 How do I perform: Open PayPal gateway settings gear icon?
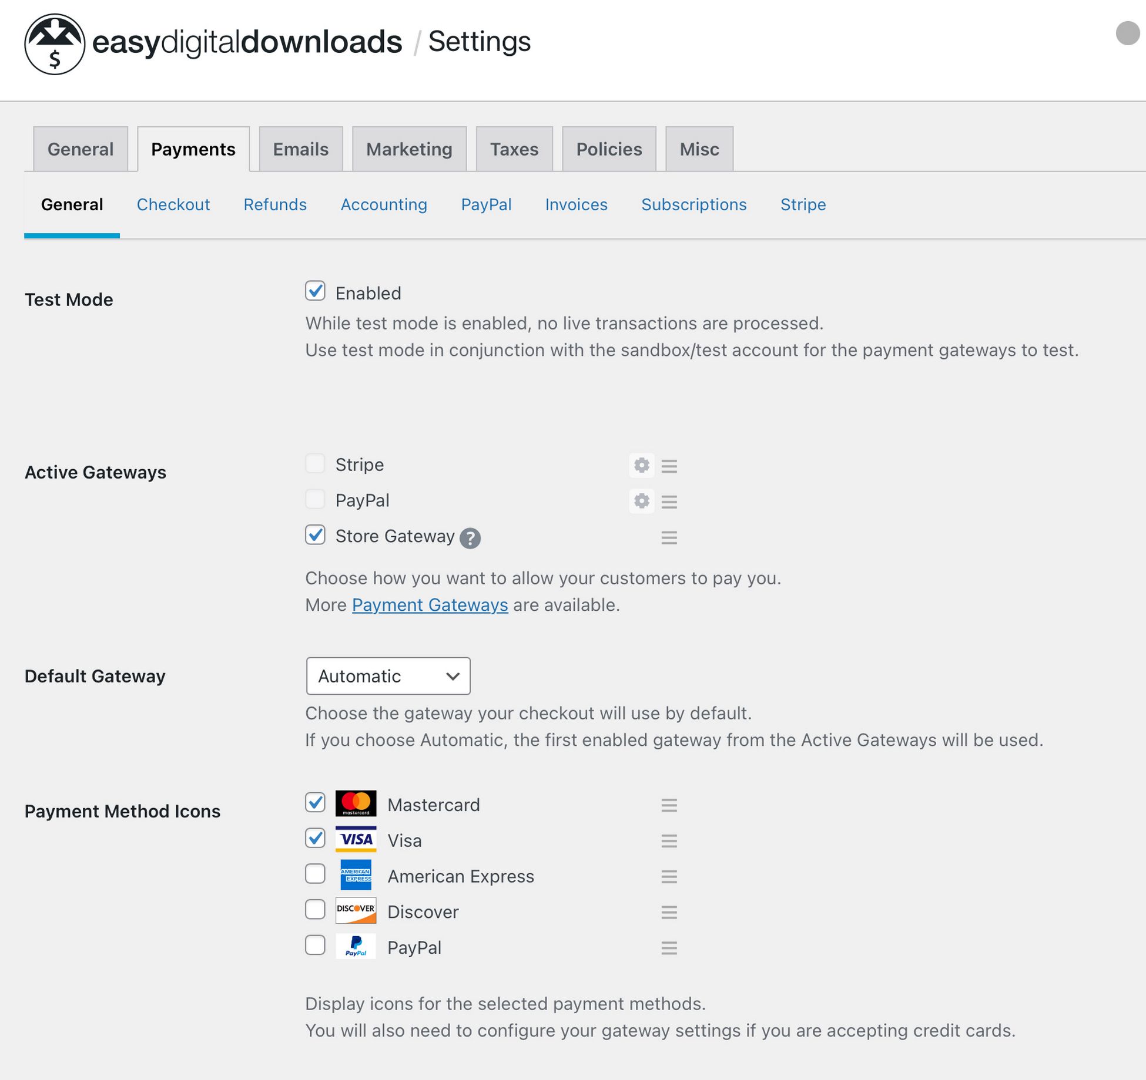point(642,501)
